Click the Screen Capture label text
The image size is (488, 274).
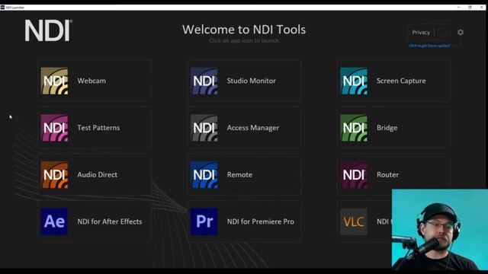(x=401, y=81)
